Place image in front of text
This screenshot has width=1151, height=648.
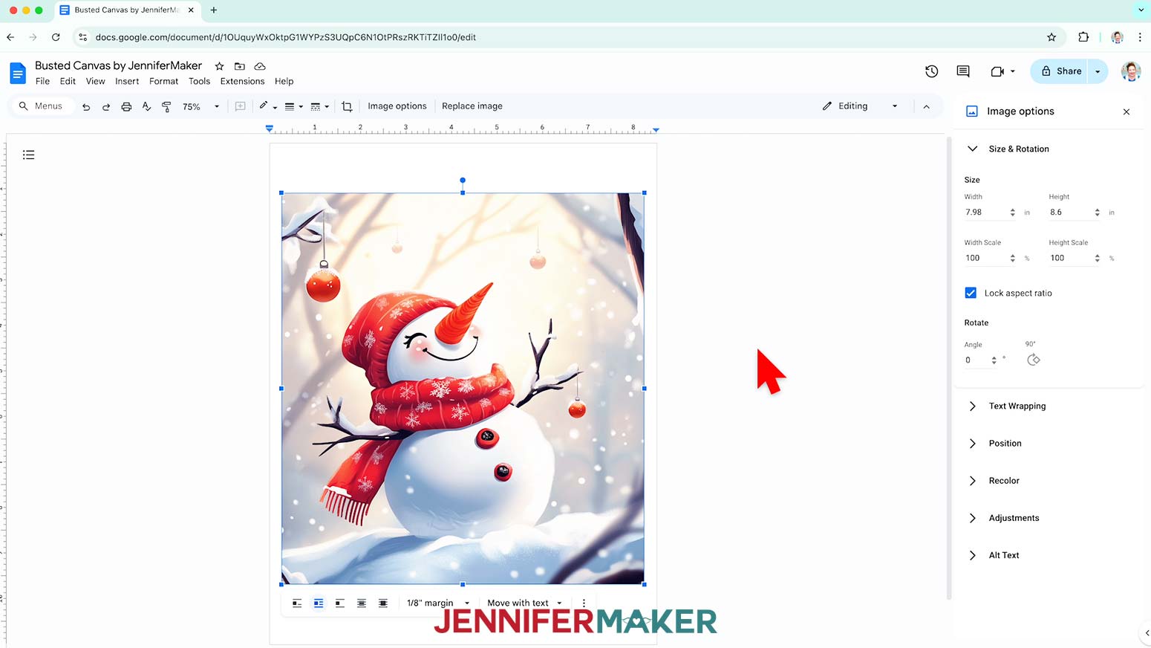click(x=383, y=603)
